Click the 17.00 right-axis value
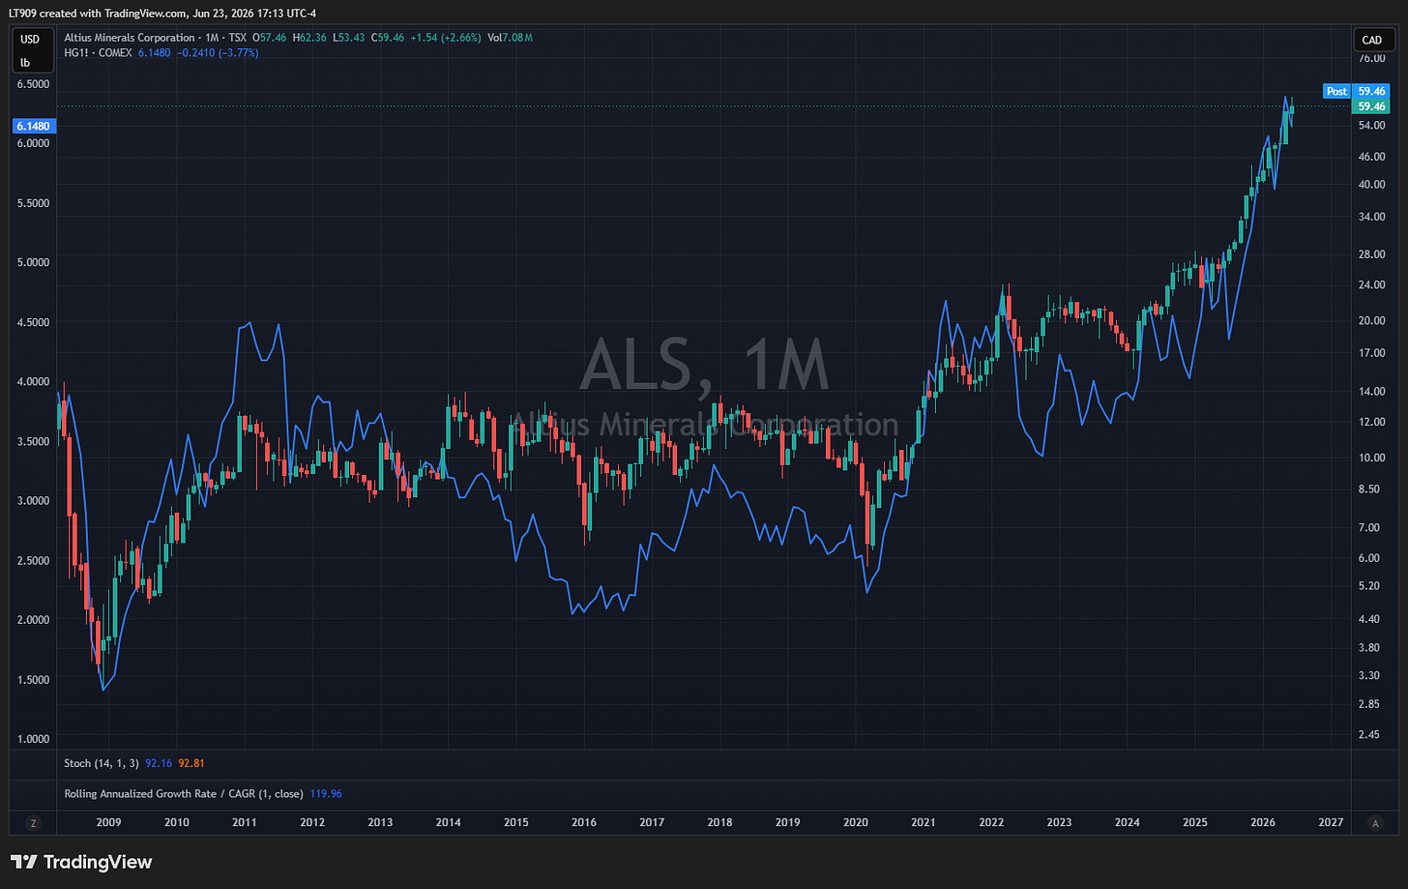This screenshot has width=1408, height=889. (1371, 353)
